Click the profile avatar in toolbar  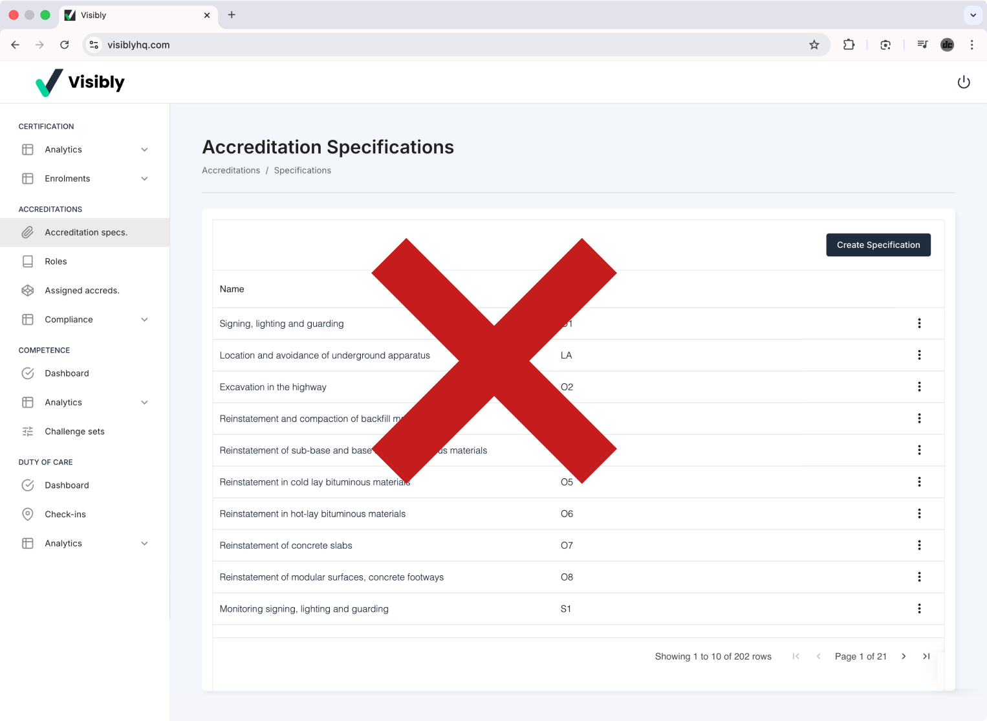947,45
